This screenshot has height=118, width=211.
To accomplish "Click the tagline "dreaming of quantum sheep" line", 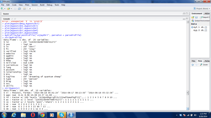I will [33, 76].
